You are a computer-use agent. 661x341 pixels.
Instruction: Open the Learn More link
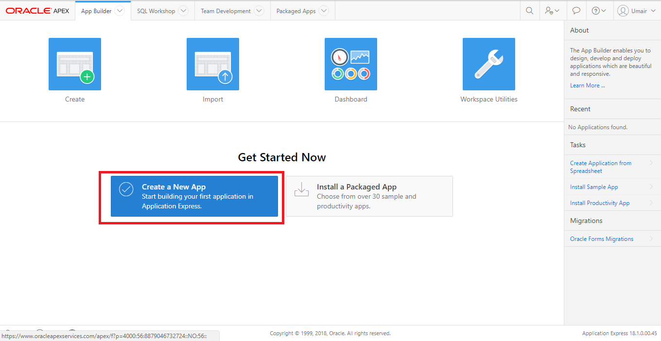point(588,85)
